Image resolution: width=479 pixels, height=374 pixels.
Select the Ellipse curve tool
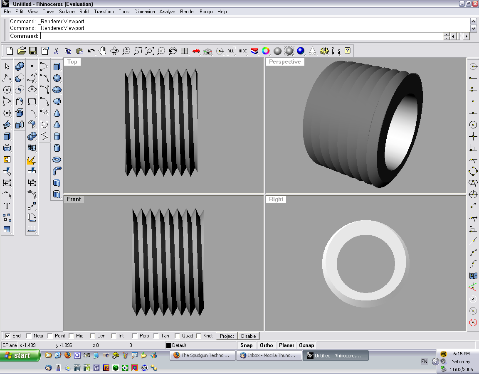(32, 89)
